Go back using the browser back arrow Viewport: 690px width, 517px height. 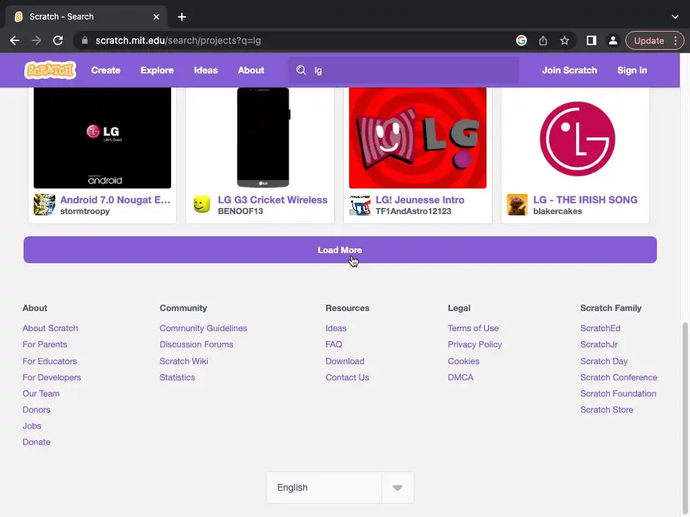click(15, 40)
